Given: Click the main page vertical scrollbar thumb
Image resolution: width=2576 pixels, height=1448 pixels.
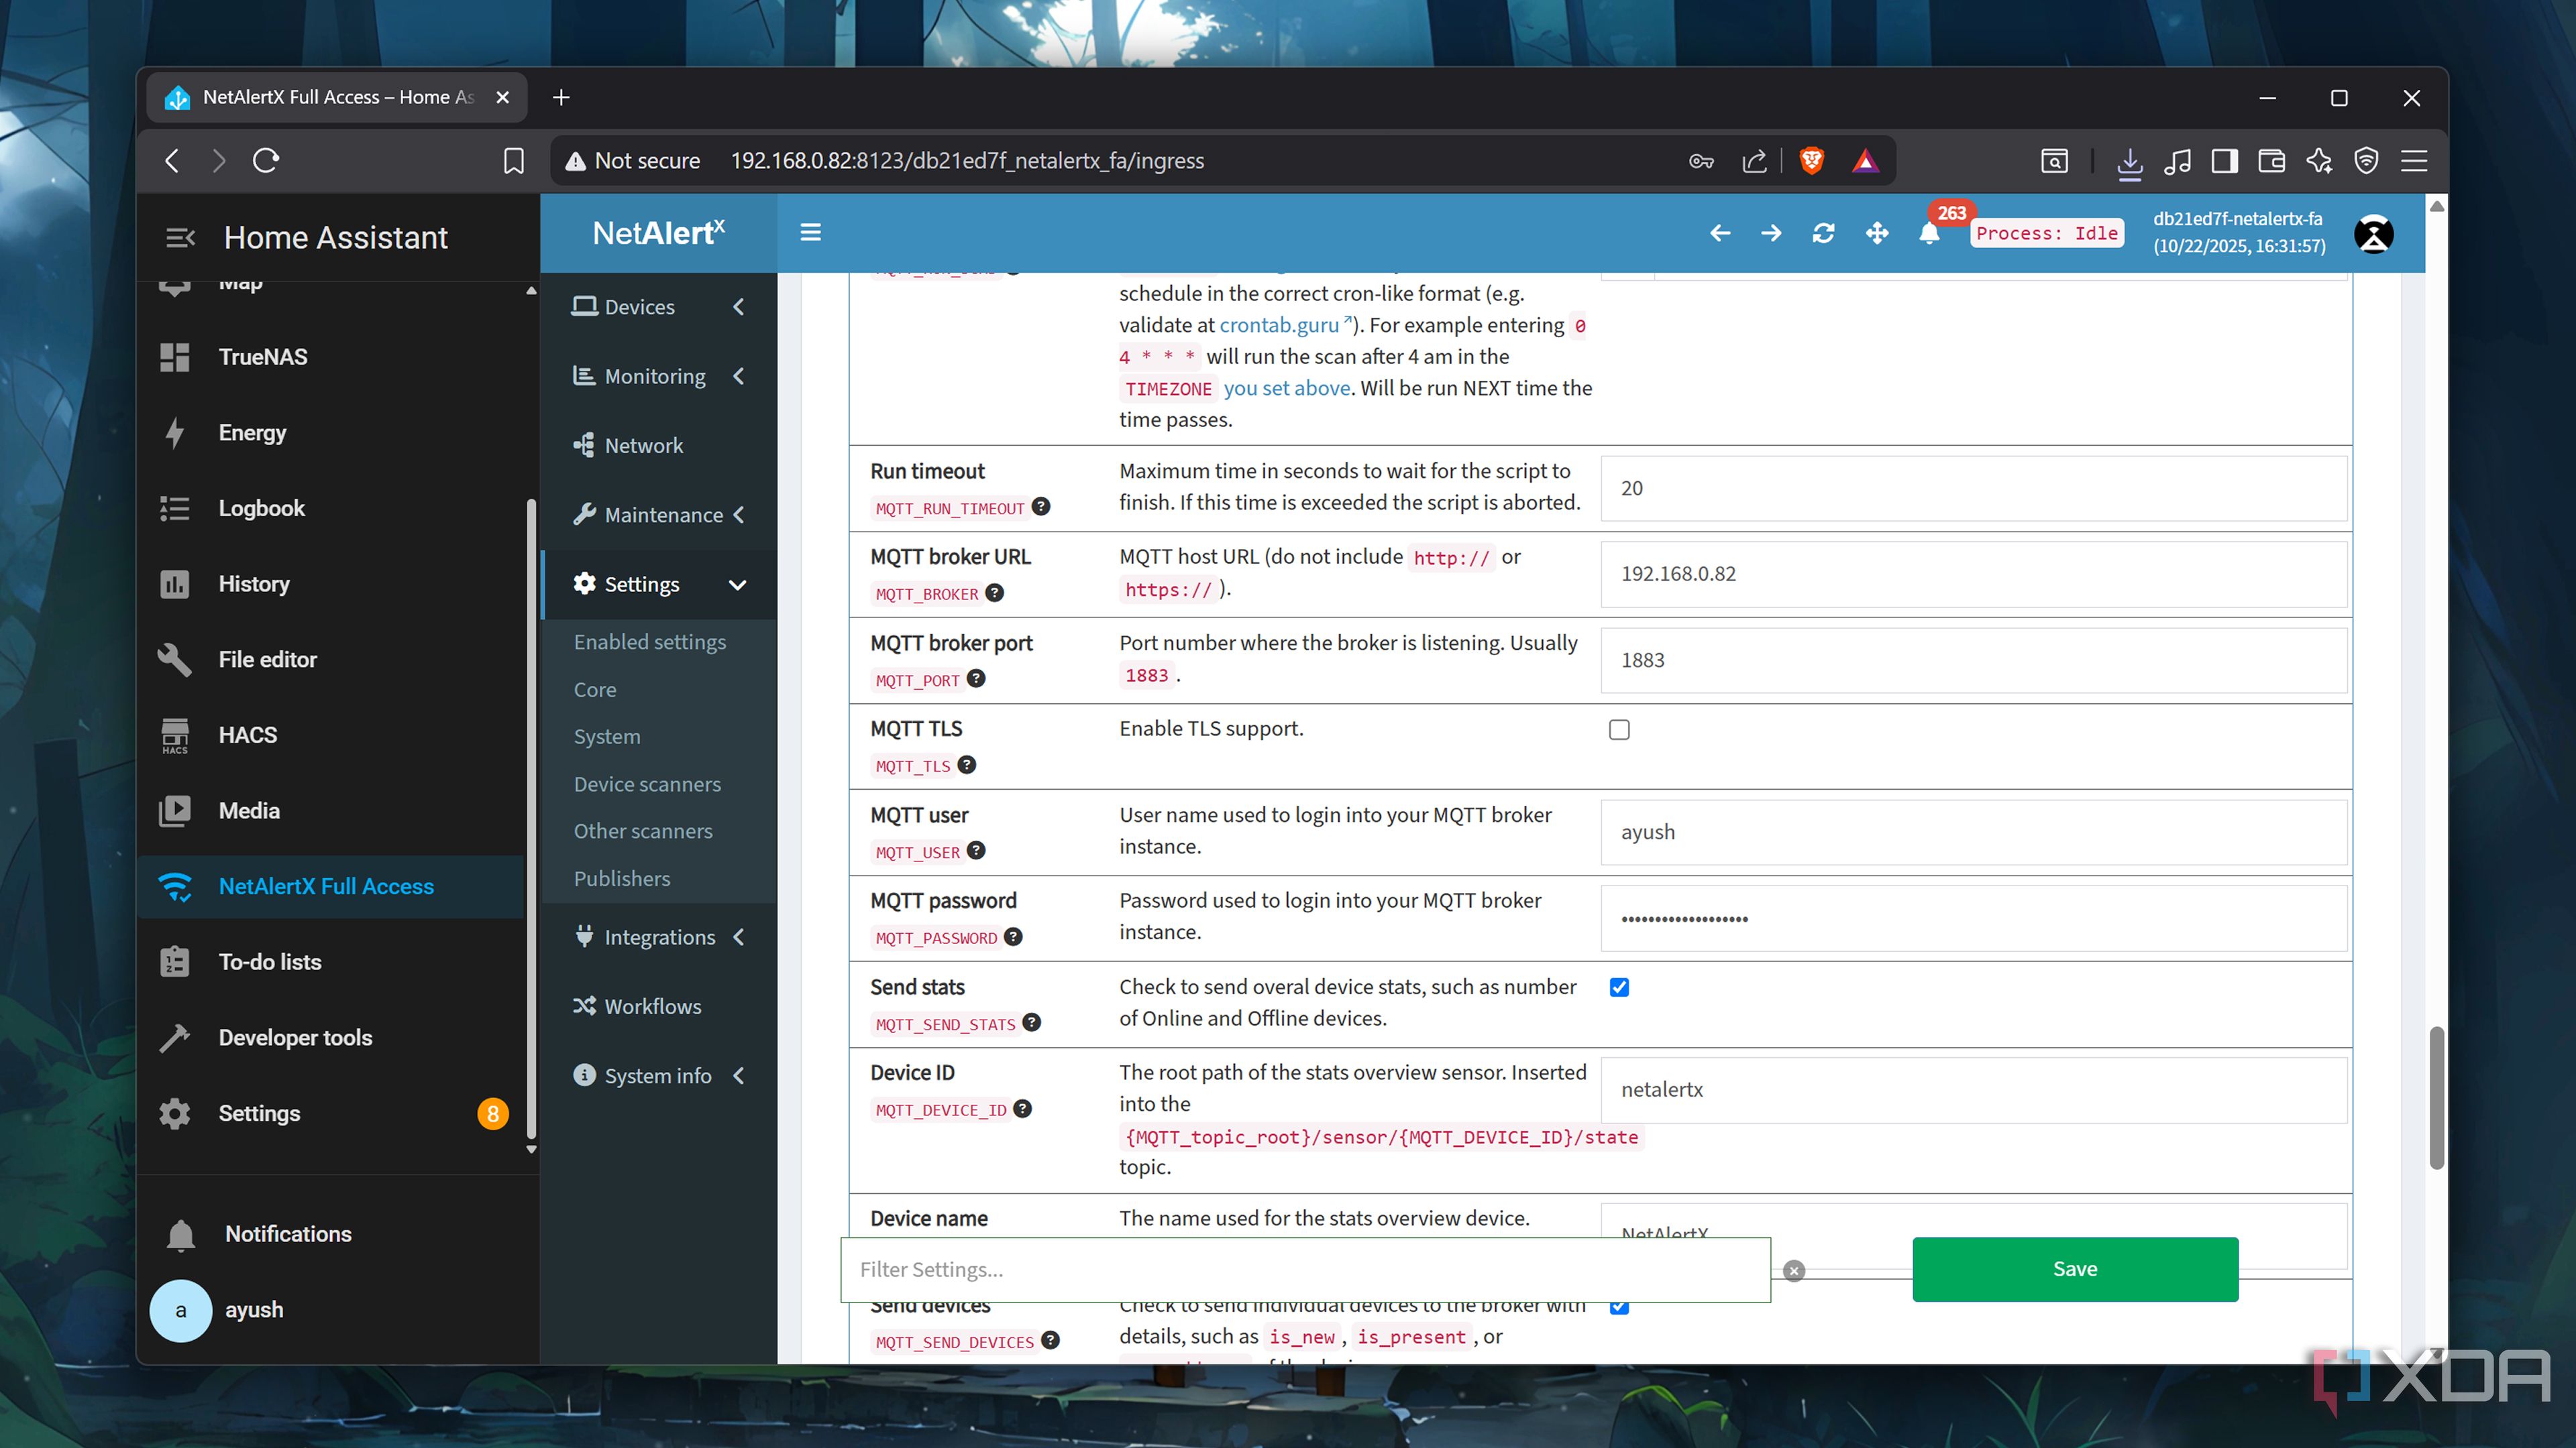Looking at the screenshot, I should [x=2437, y=1097].
